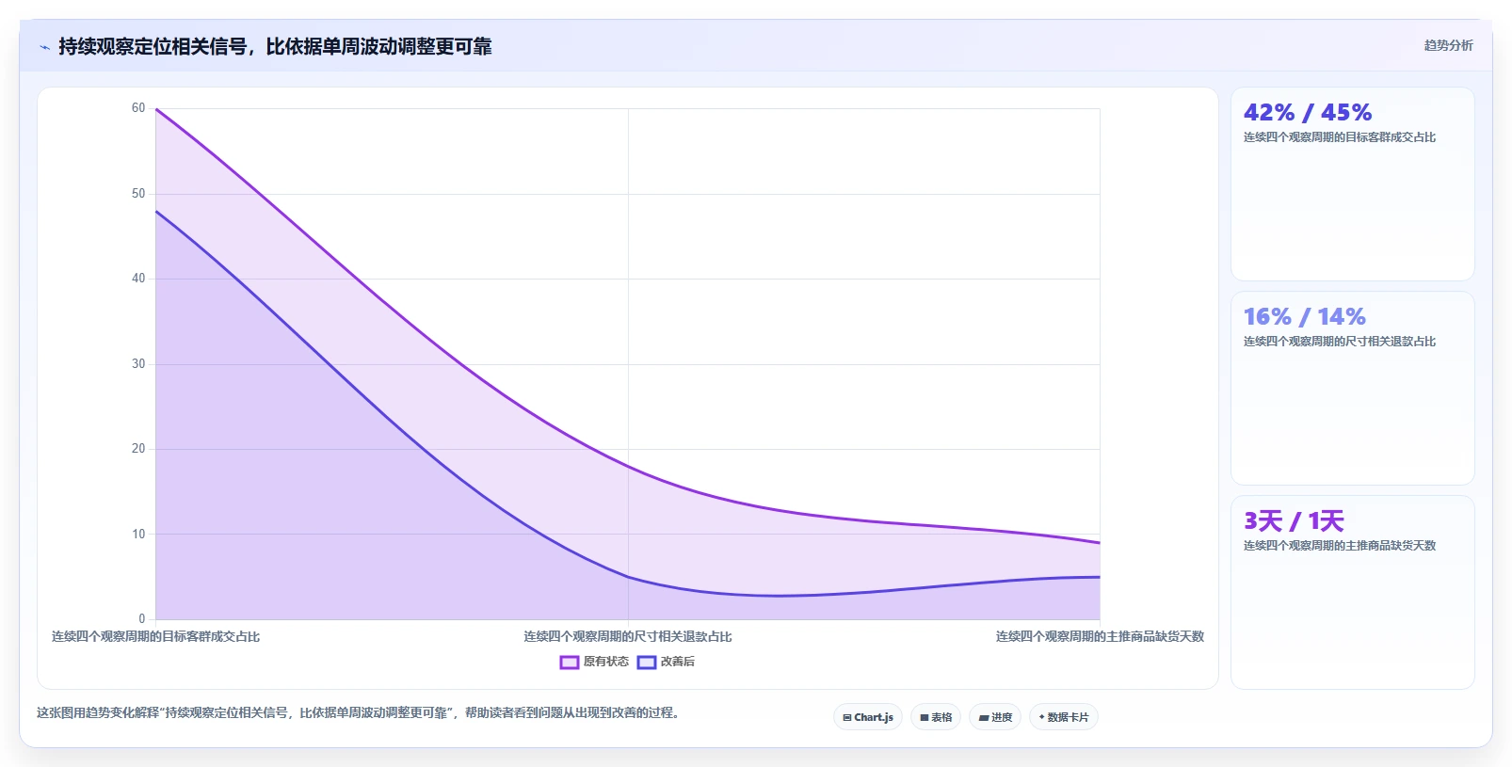Click the 原有状态 legend label
1512x767 pixels.
click(x=606, y=662)
